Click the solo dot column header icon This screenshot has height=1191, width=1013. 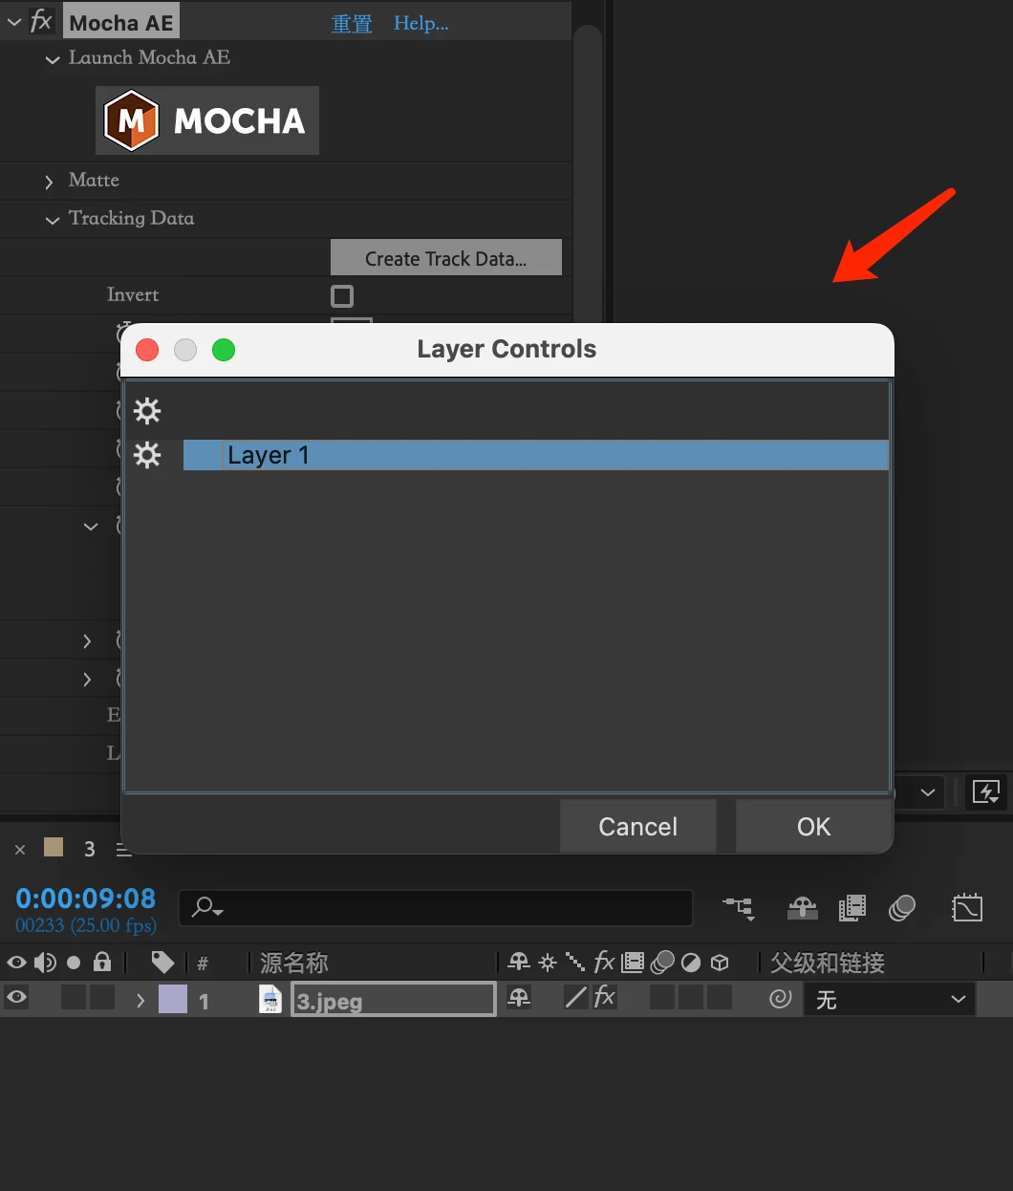pyautogui.click(x=74, y=963)
